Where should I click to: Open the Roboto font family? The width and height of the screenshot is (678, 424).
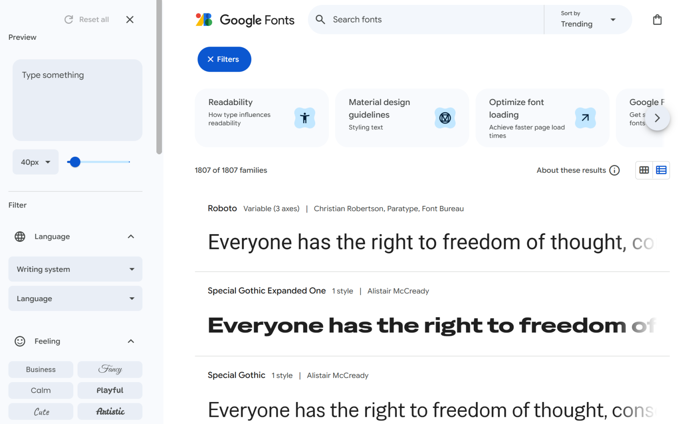tap(222, 208)
